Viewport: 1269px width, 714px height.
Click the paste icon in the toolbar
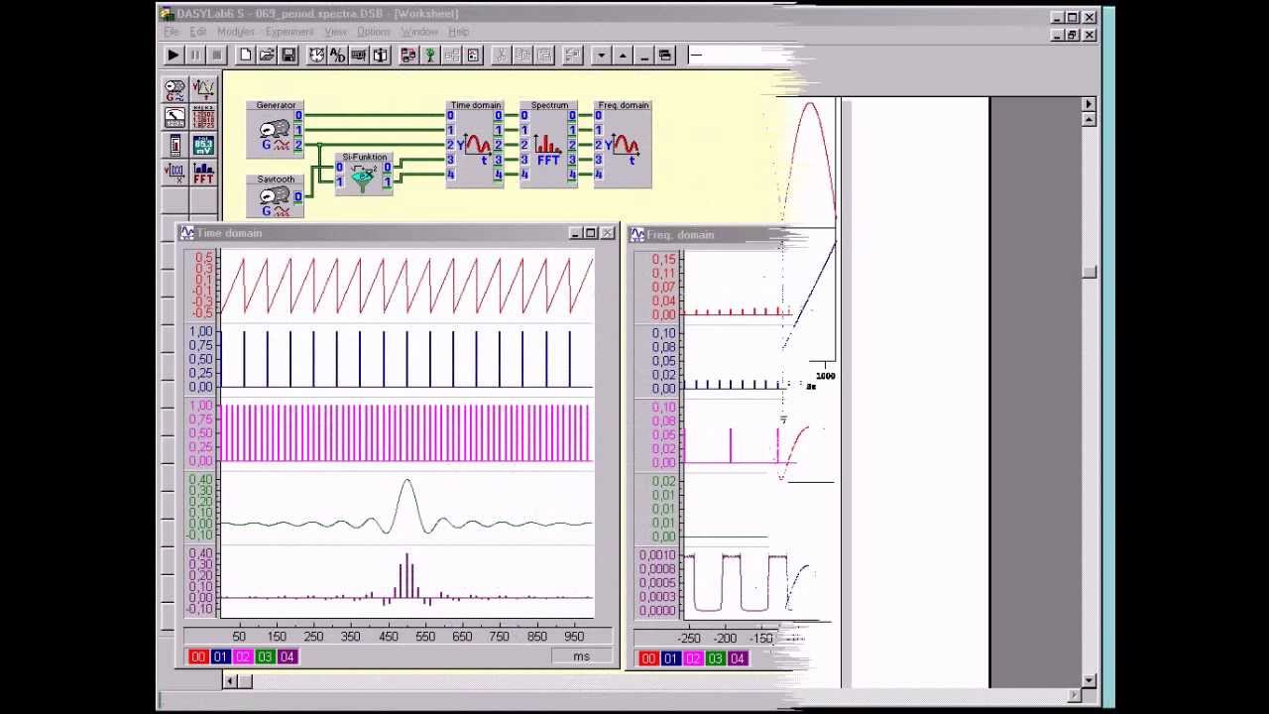point(543,56)
